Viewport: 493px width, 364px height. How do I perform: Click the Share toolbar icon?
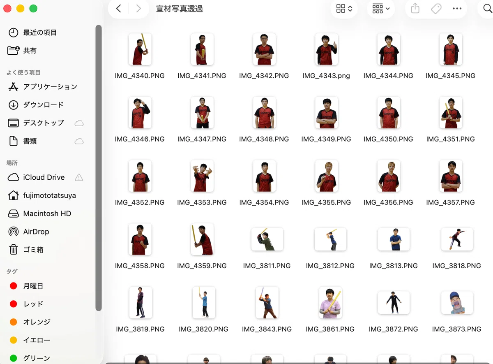pyautogui.click(x=415, y=9)
